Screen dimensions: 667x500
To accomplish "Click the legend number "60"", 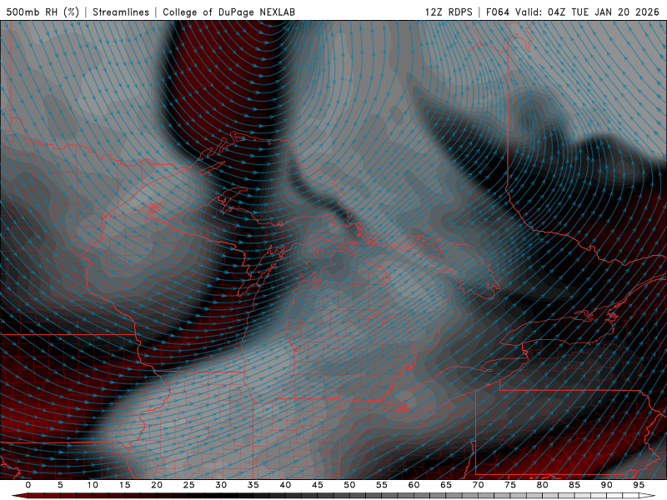I will click(414, 485).
